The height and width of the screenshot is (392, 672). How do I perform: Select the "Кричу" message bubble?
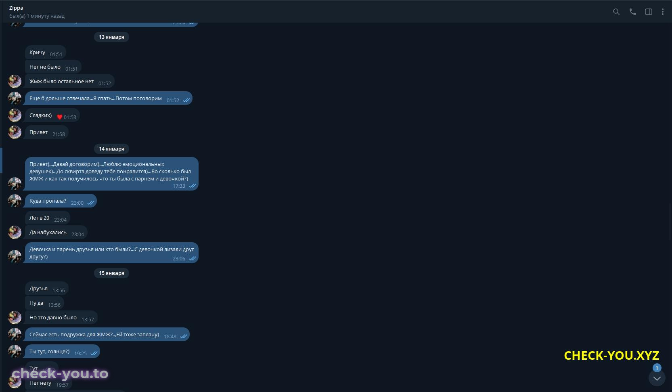46,52
